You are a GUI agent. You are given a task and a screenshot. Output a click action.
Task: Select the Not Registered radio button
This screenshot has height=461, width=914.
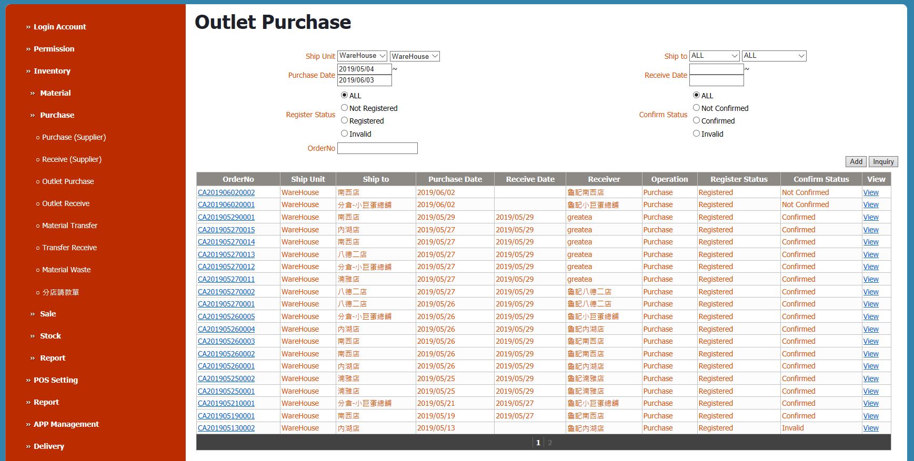[344, 108]
